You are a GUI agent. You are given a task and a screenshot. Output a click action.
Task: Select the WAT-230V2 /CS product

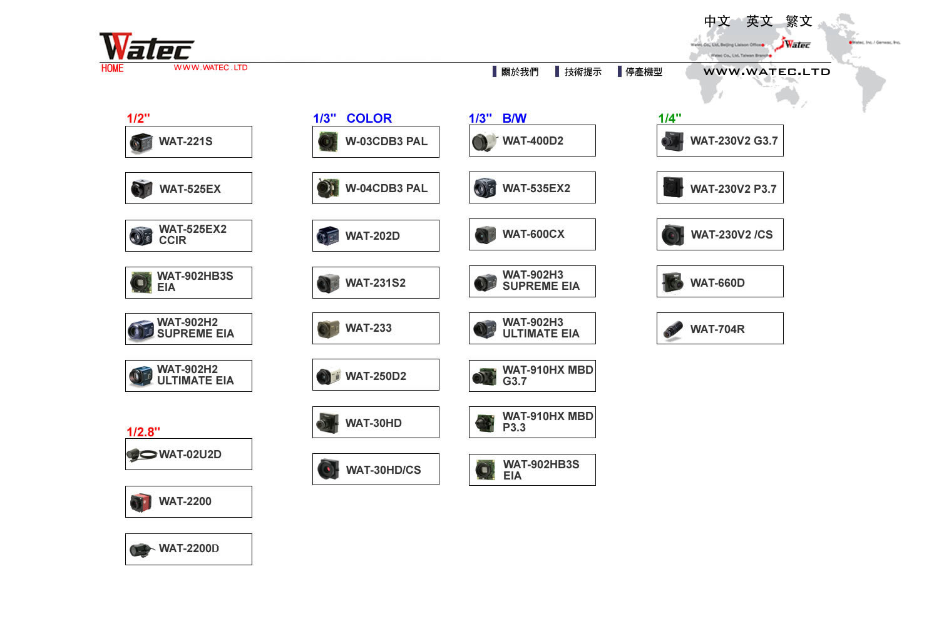tap(731, 235)
